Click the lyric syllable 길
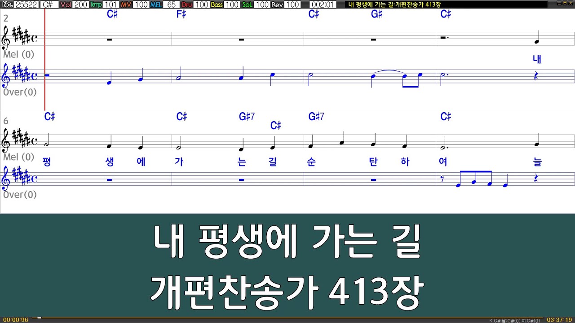575x323 pixels. point(273,162)
